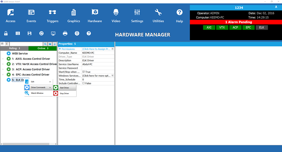Click the Time_Schedule value 0
The image size is (282, 152).
coord(98,79)
